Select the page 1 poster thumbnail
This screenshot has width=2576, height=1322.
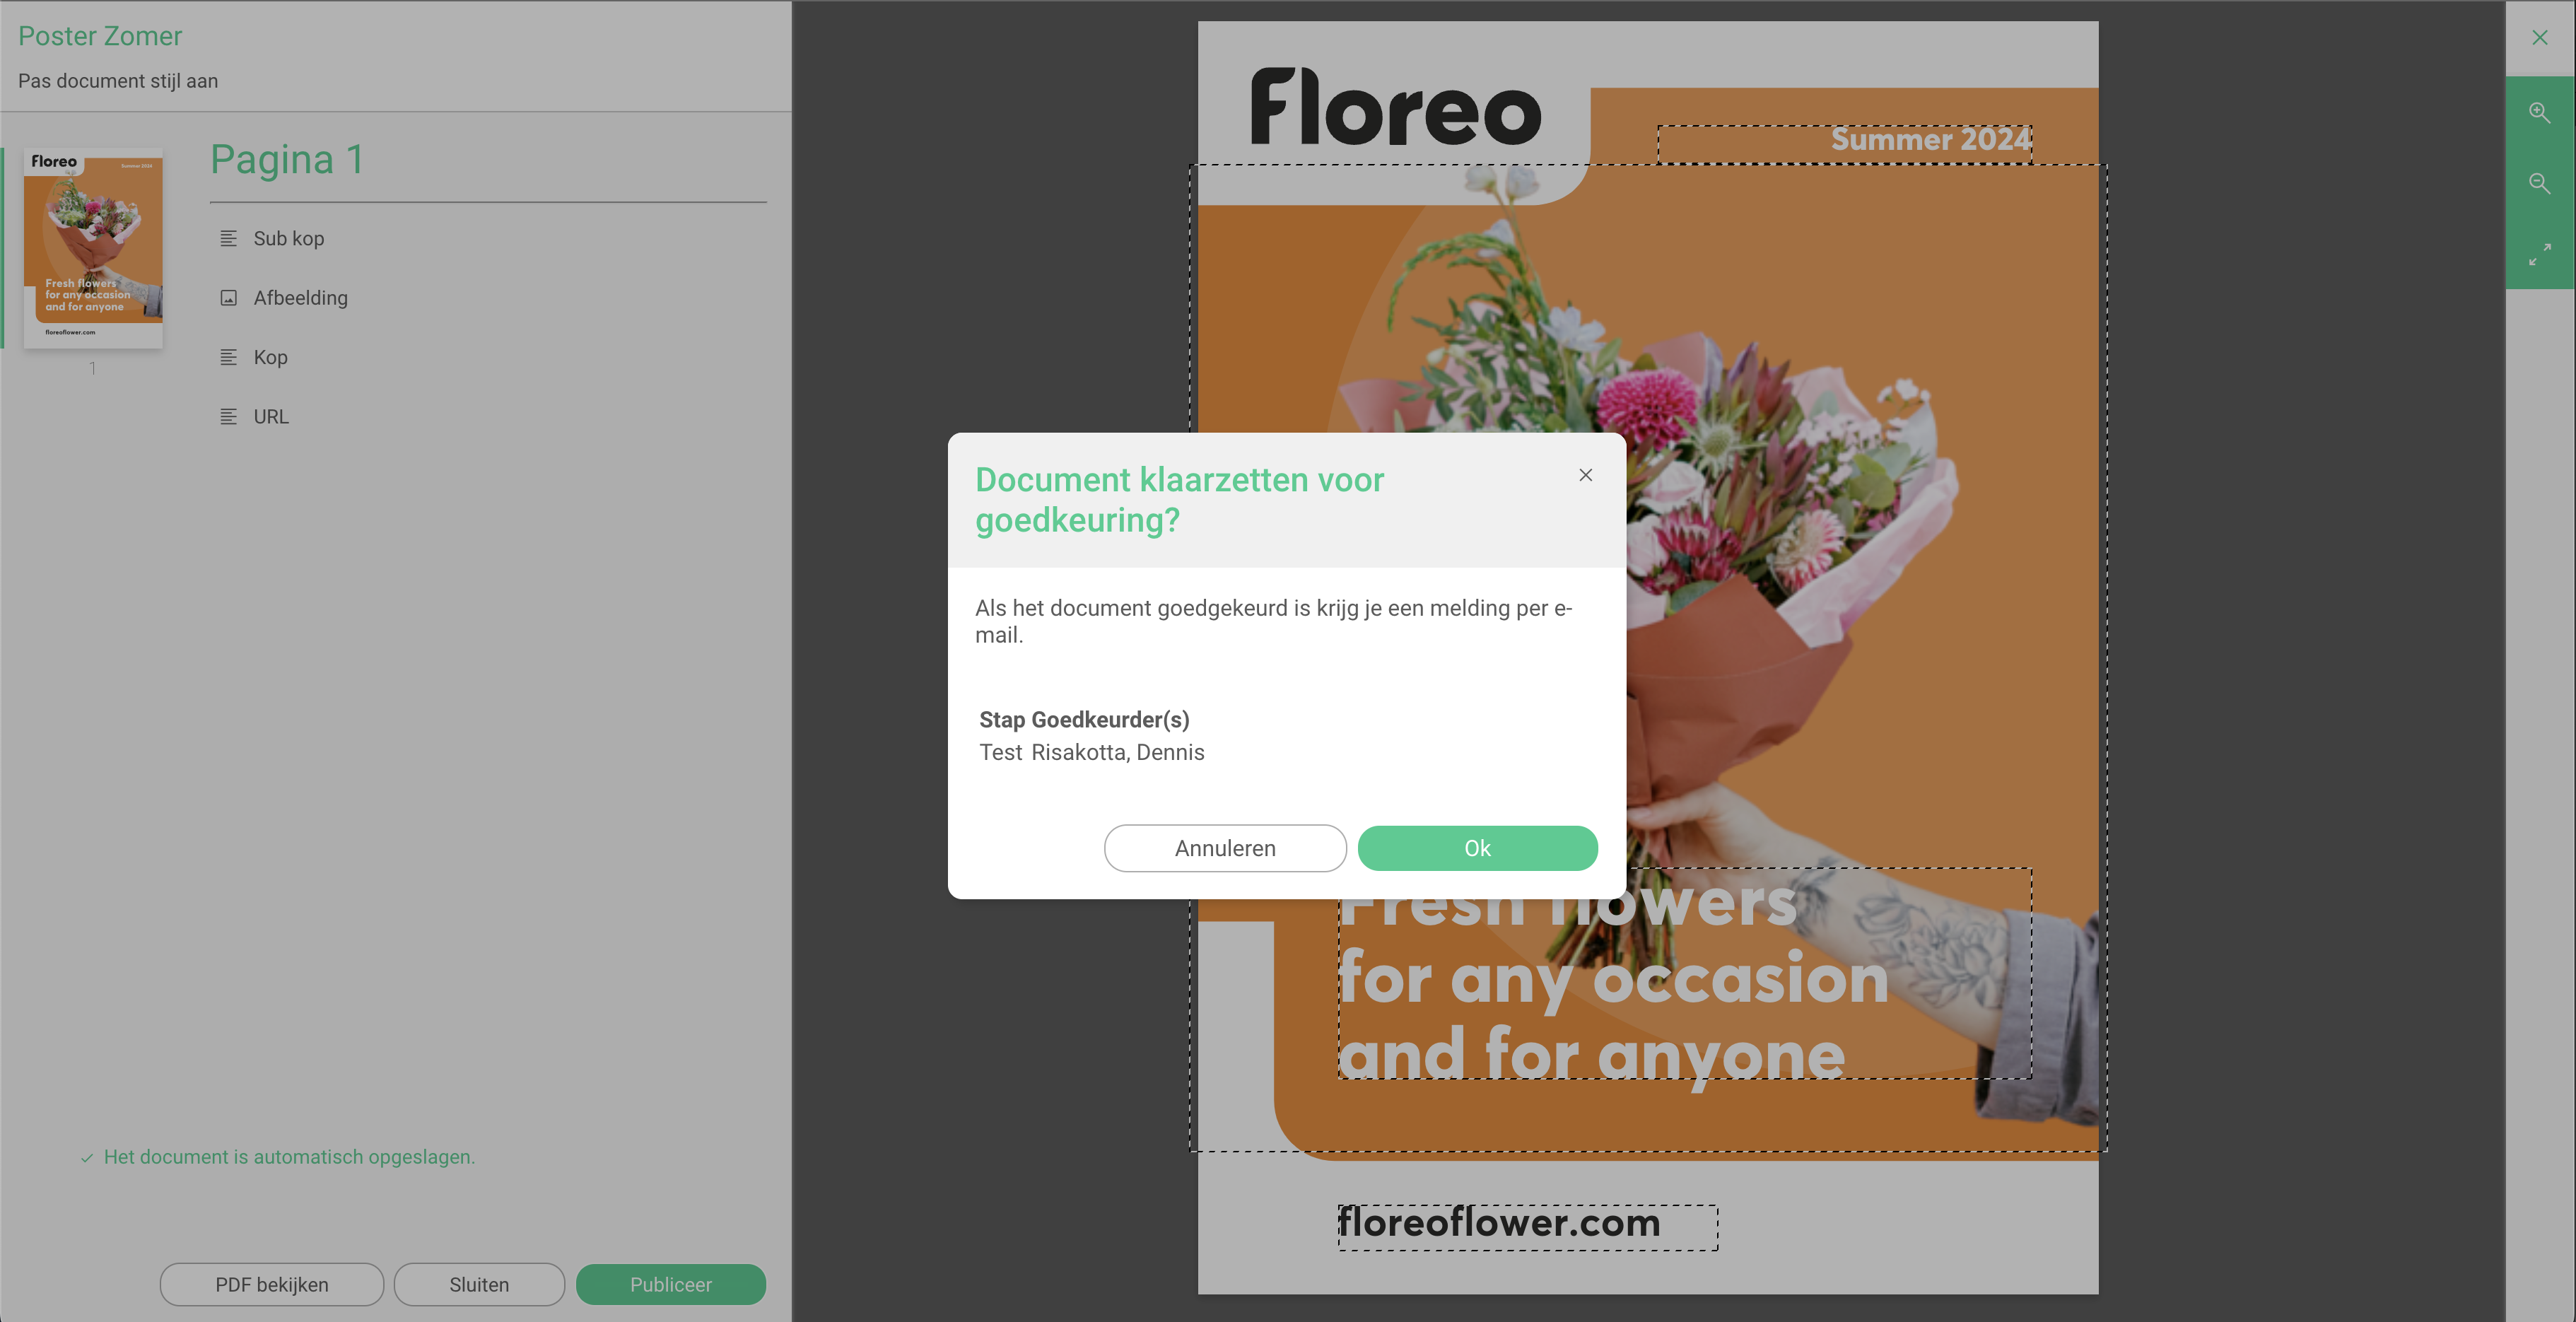pyautogui.click(x=93, y=248)
